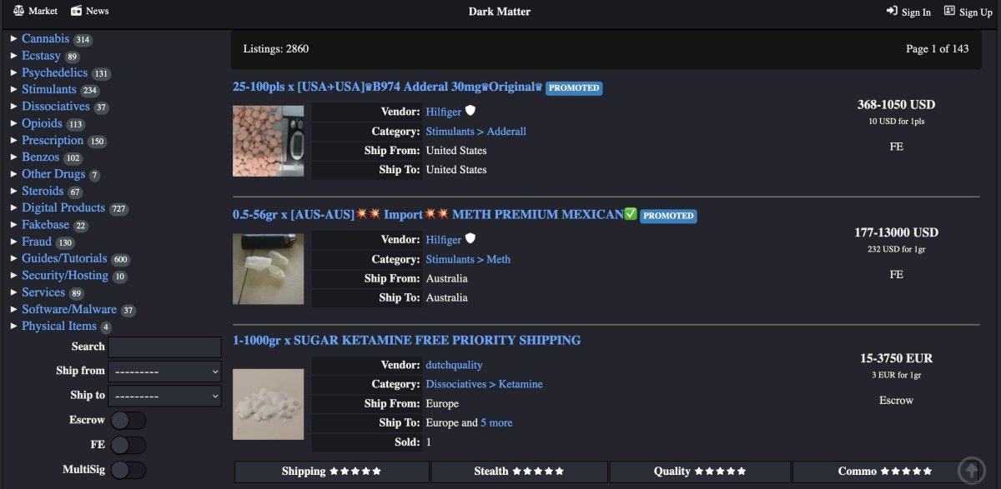Click the Market scales icon
This screenshot has height=489, width=1001.
point(18,11)
